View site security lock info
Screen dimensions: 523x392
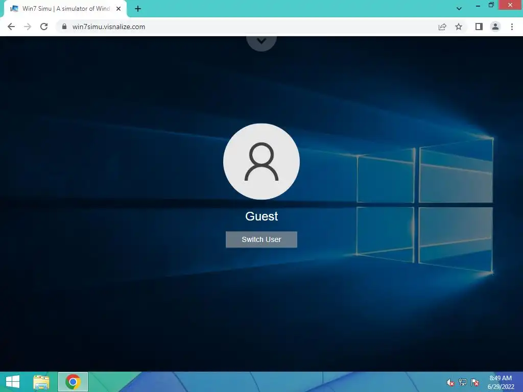64,27
